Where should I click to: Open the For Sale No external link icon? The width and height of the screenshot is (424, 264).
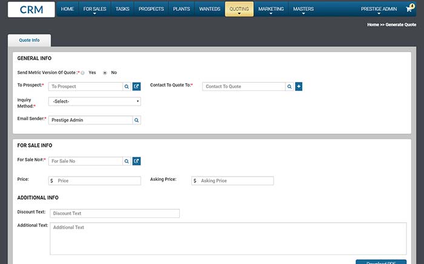(136, 161)
